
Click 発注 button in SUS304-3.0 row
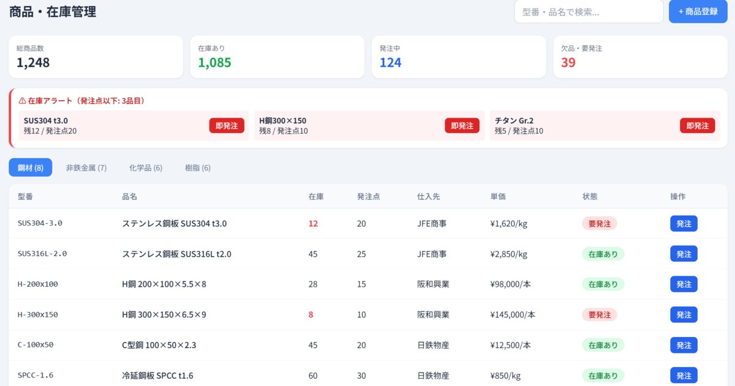[684, 224]
